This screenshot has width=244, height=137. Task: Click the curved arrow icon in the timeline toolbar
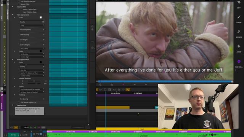click(x=114, y=90)
